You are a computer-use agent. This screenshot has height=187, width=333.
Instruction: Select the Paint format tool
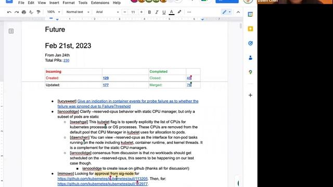click(39, 12)
